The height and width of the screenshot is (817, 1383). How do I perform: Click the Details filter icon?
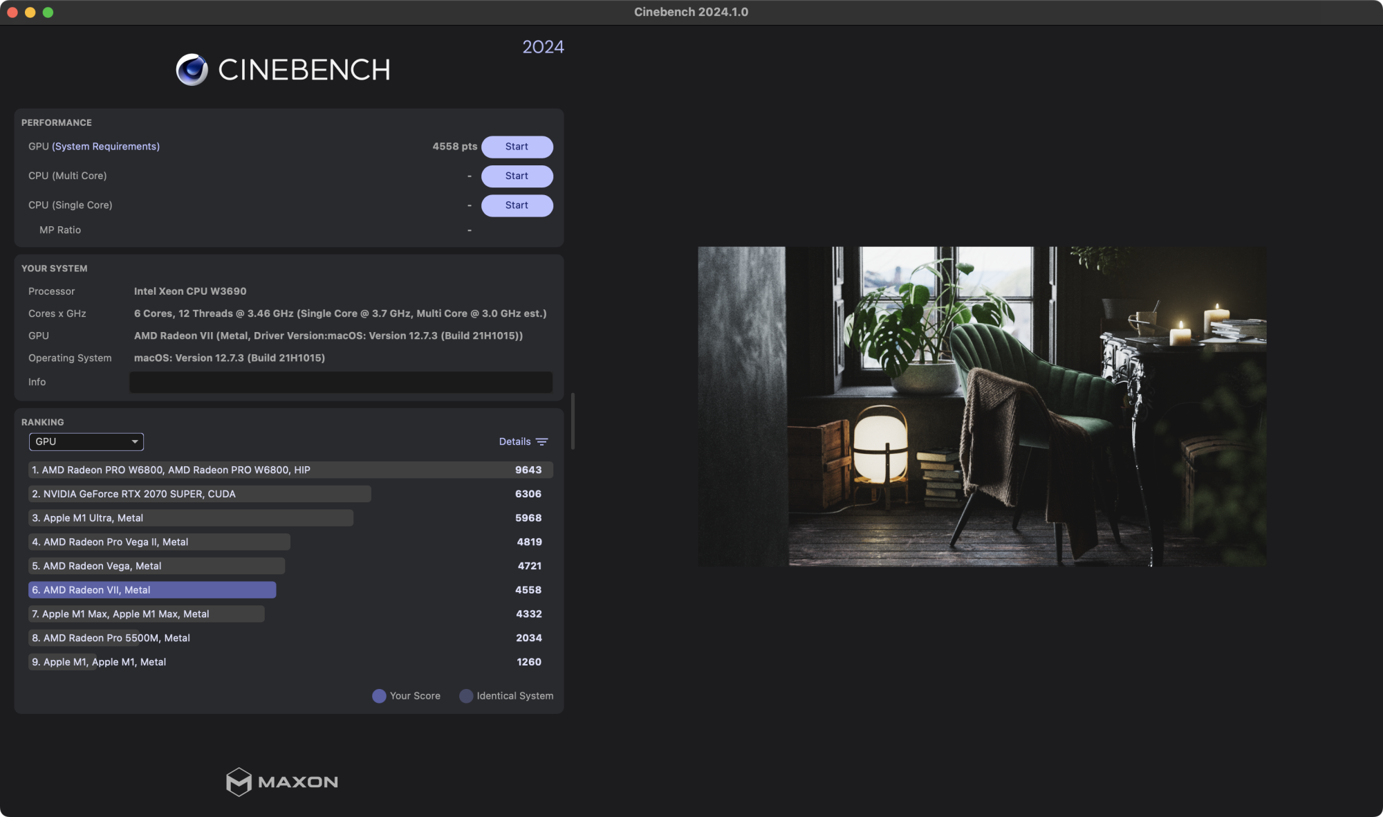pyautogui.click(x=542, y=441)
